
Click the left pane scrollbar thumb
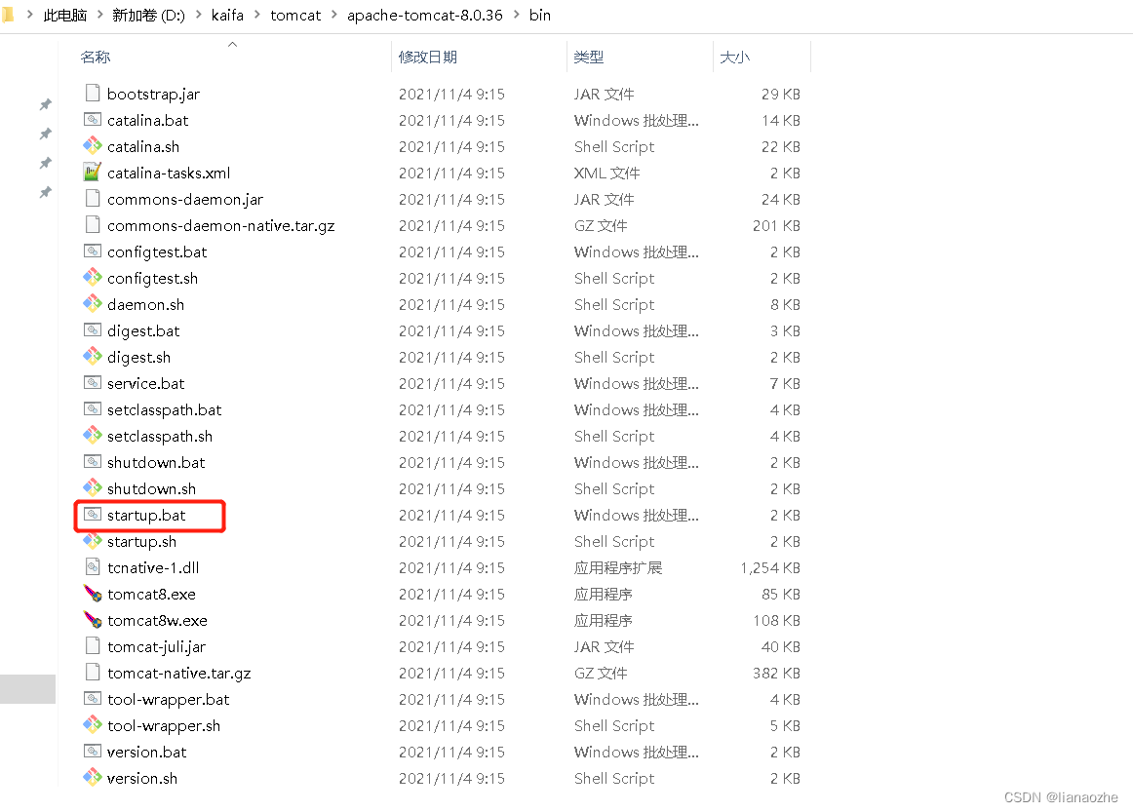(27, 688)
